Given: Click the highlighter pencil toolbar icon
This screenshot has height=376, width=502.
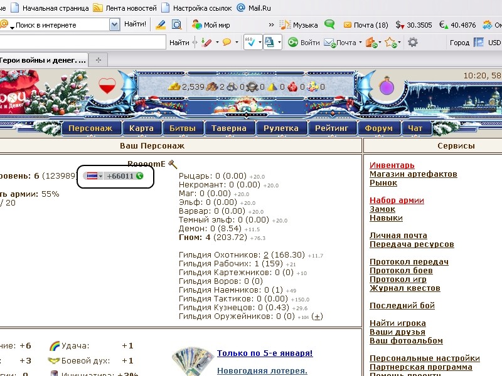Looking at the screenshot, I should (161, 25).
